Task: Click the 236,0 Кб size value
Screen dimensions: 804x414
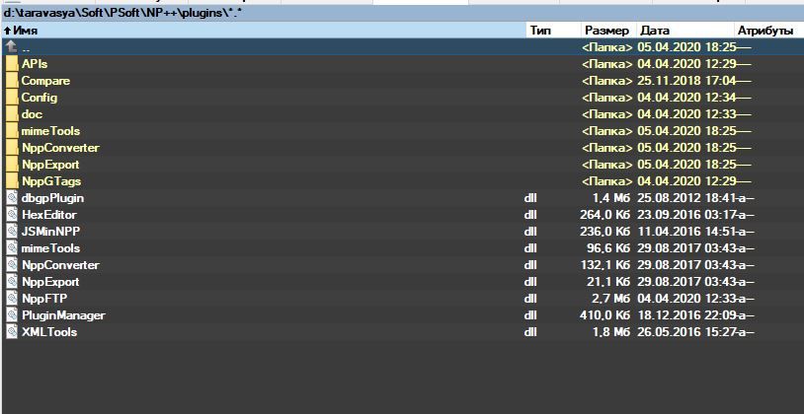Action: coord(605,232)
